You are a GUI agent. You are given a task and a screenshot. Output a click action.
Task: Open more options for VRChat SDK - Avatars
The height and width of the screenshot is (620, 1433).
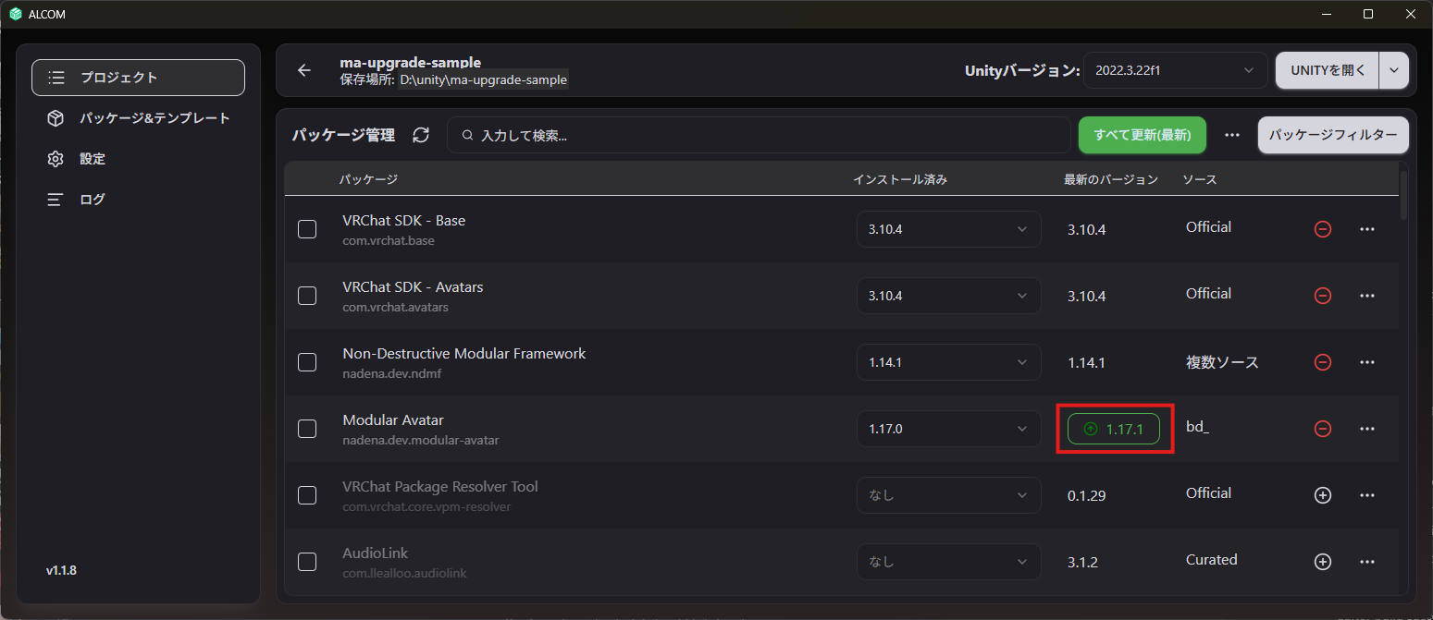1367,296
